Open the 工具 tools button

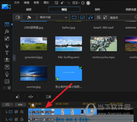48,97
